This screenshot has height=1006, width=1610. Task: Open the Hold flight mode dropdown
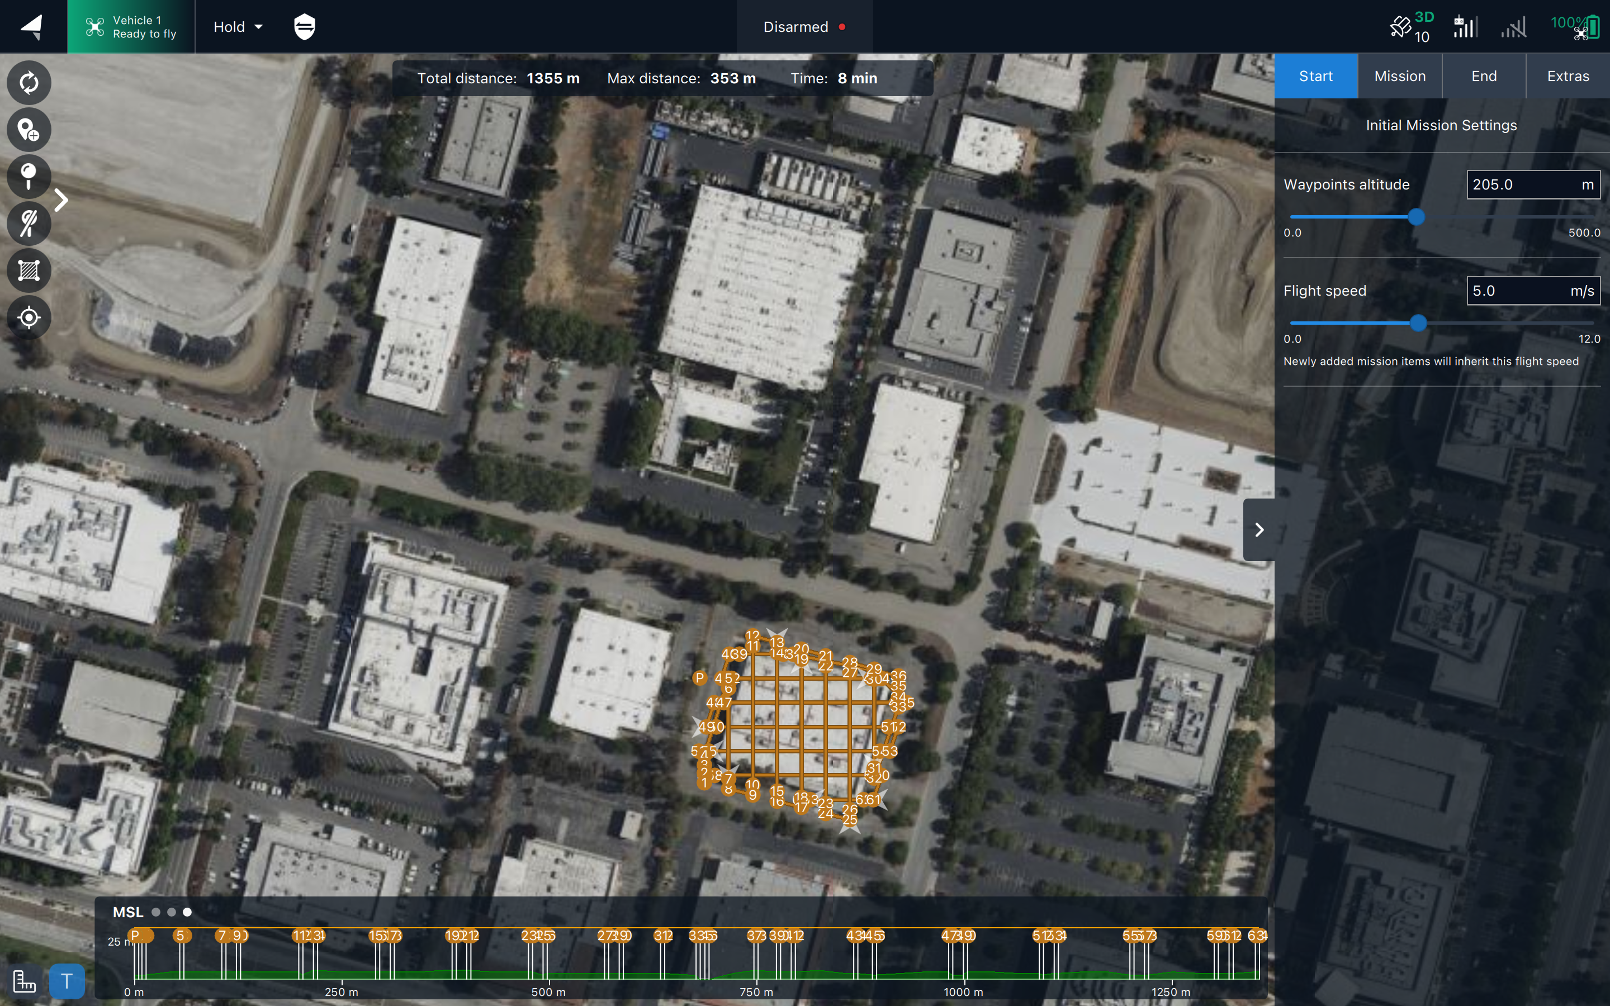tap(238, 27)
